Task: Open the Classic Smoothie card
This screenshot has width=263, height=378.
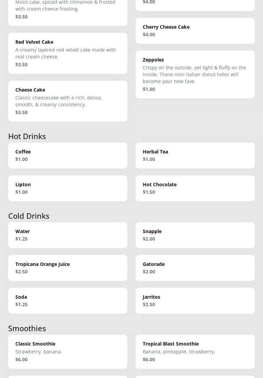Action: pyautogui.click(x=68, y=351)
